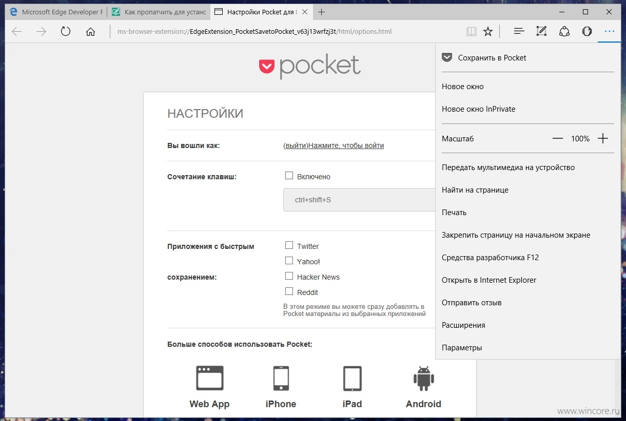Switch to Microsoft Edge Developer tab

click(x=56, y=12)
